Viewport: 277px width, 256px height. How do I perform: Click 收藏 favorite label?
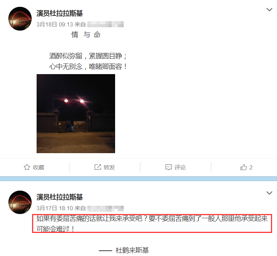[38, 167]
